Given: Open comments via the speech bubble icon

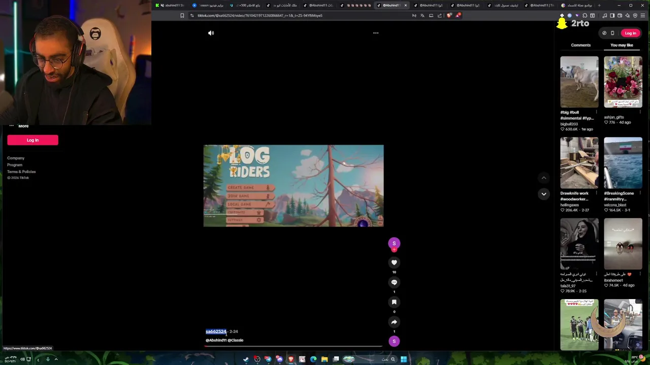Looking at the screenshot, I should pyautogui.click(x=394, y=282).
